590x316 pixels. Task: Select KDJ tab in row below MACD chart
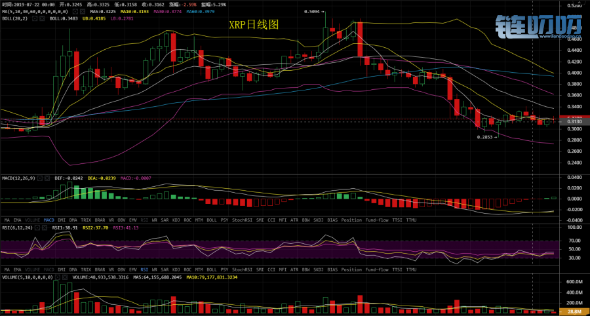[x=175, y=220]
